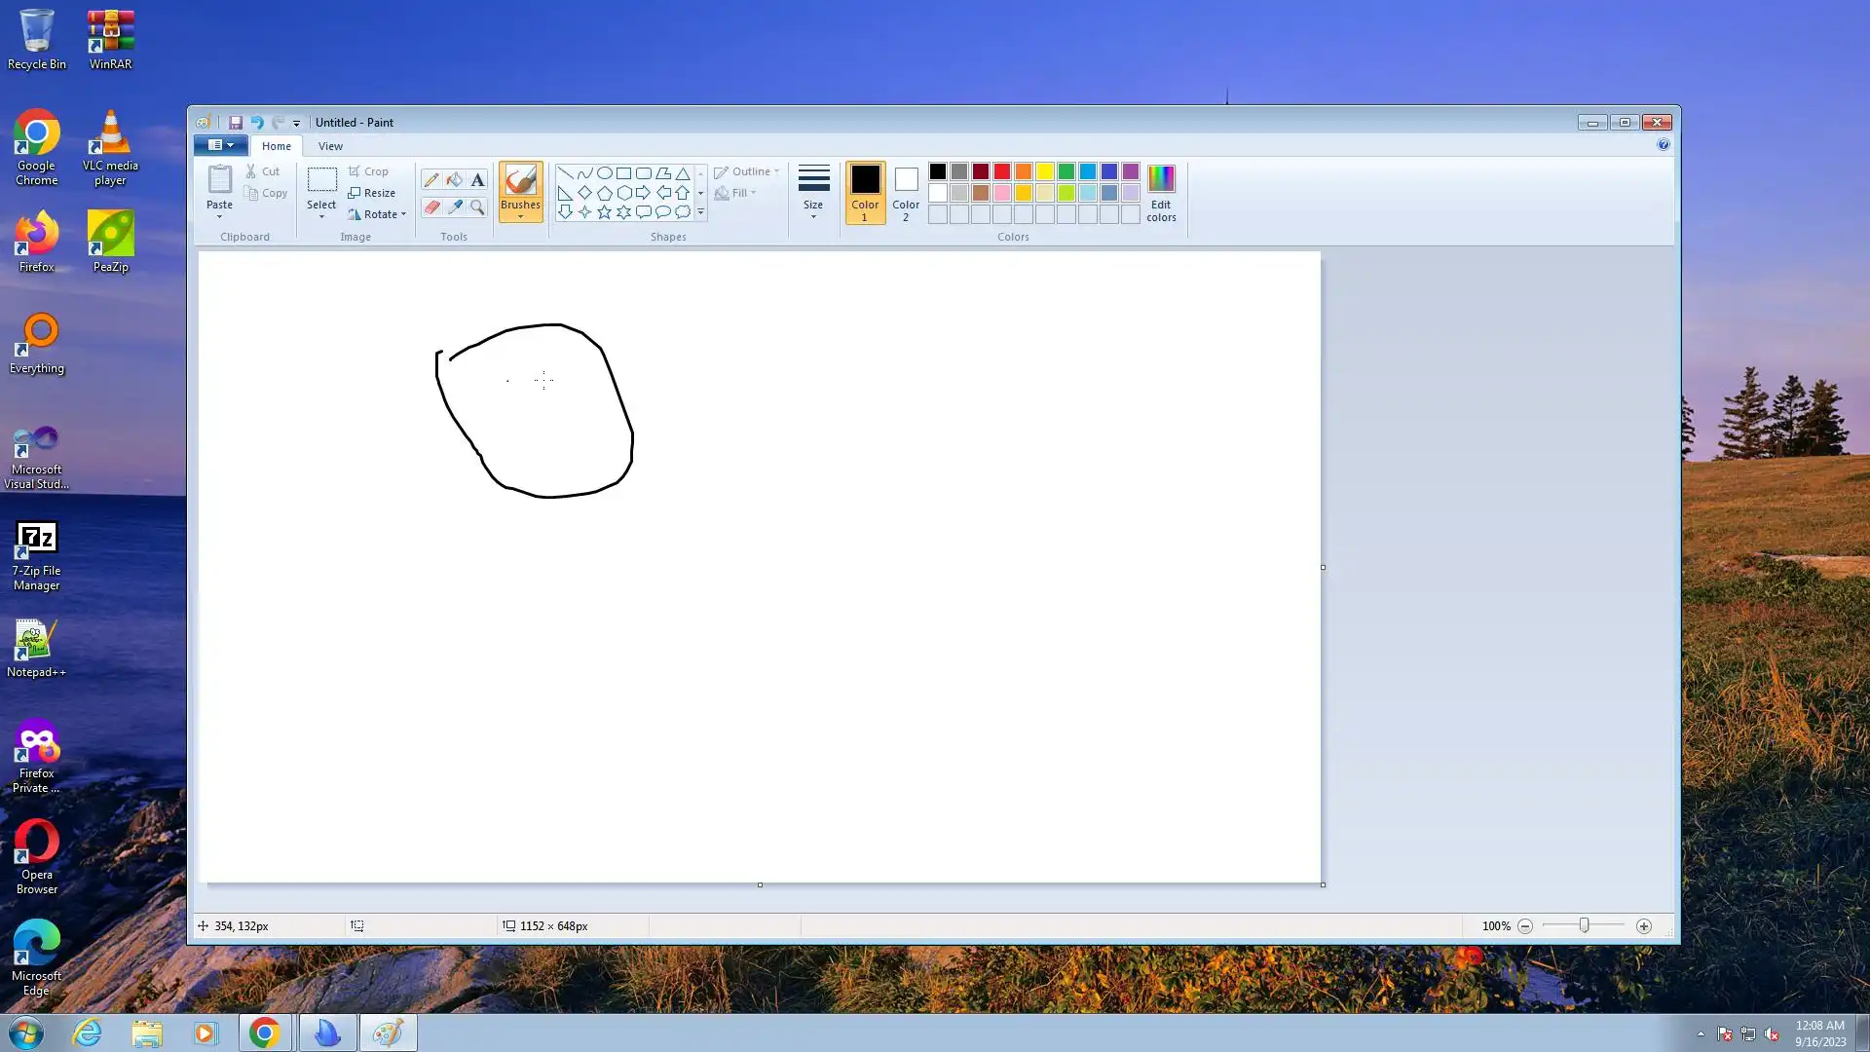The width and height of the screenshot is (1870, 1052).
Task: Select the Eraser tool
Action: click(431, 207)
